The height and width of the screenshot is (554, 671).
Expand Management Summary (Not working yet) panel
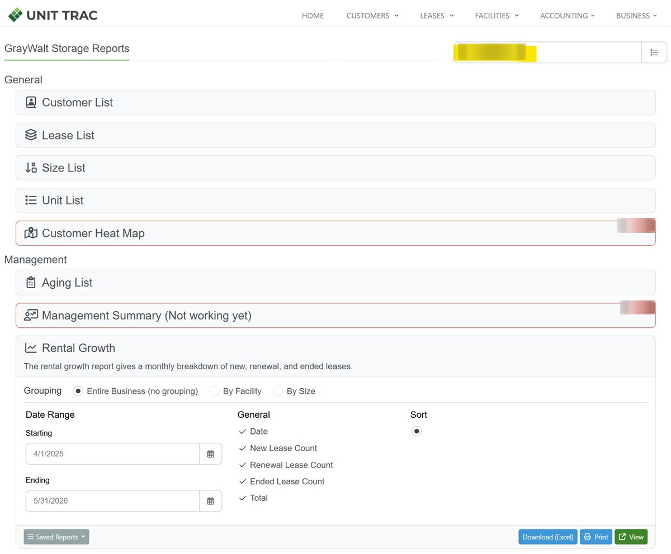[x=335, y=316]
